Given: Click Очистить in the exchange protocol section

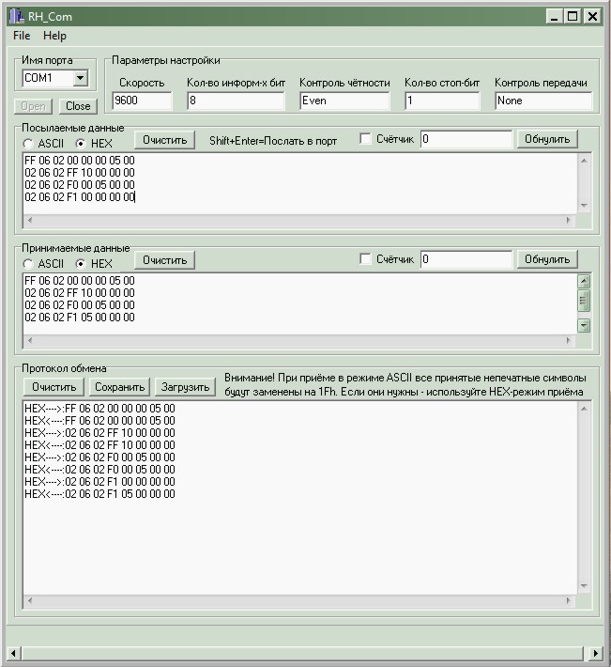Looking at the screenshot, I should coord(53,387).
